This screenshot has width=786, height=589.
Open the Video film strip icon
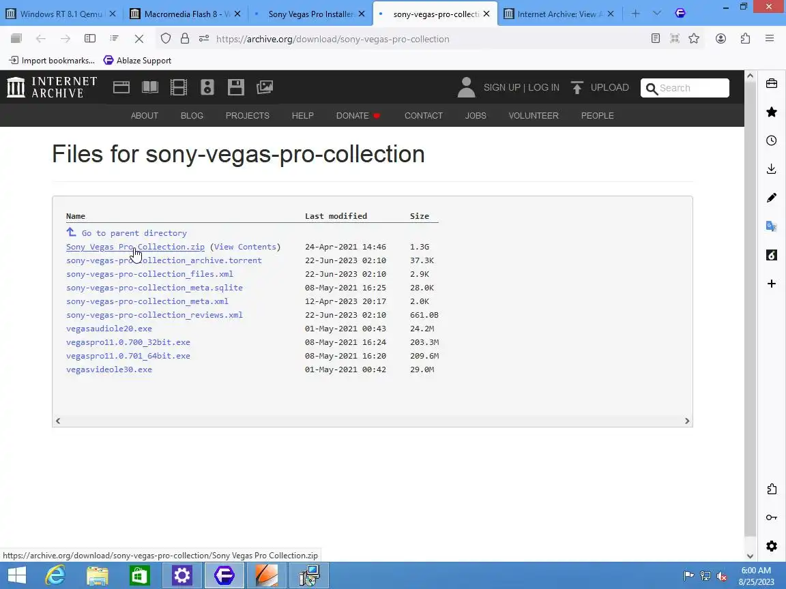(179, 87)
